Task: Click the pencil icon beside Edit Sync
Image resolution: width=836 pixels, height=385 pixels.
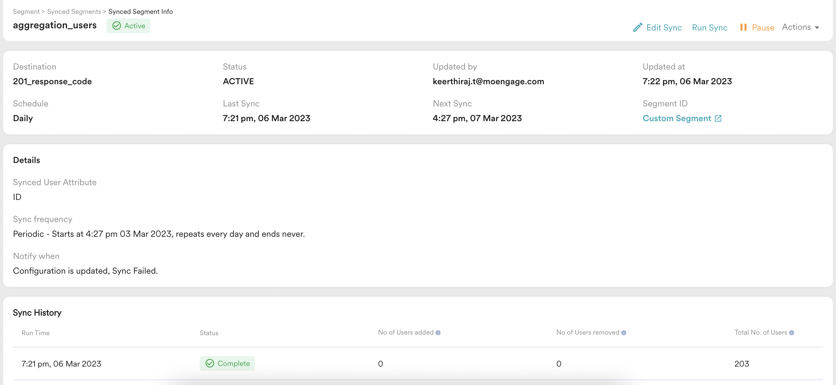Action: tap(637, 27)
